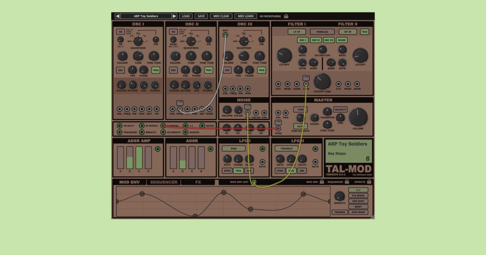Click the LFO I RATE input jack
The height and width of the screenshot is (255, 486).
point(262,162)
